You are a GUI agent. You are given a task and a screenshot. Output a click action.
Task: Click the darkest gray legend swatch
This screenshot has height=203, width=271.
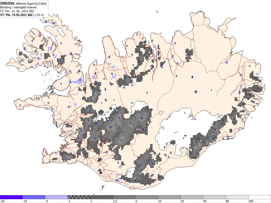(102, 197)
